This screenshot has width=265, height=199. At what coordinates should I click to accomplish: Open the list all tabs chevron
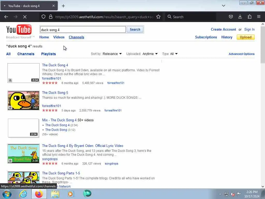pyautogui.click(x=223, y=6)
